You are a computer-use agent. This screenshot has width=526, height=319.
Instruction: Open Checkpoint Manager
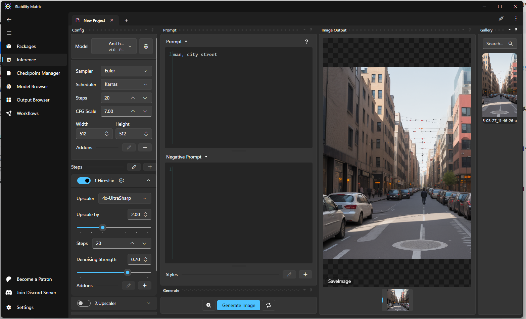point(34,73)
